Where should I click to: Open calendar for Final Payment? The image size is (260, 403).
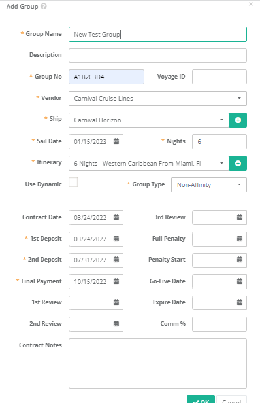pyautogui.click(x=116, y=281)
